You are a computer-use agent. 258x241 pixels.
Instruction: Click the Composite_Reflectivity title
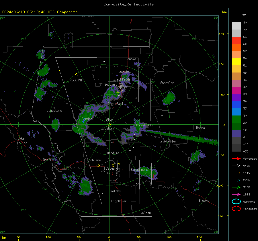[x=129, y=4]
